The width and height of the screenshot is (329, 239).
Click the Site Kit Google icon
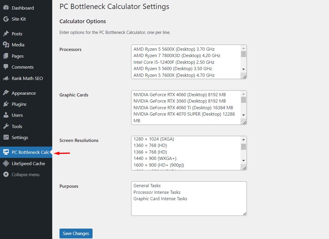(x=6, y=19)
